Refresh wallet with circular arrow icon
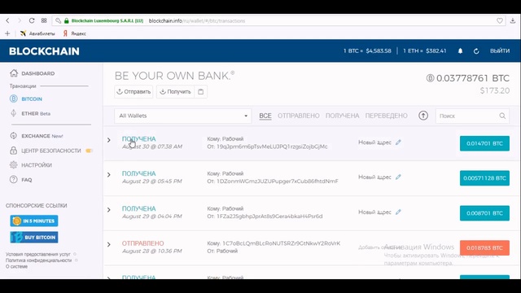The height and width of the screenshot is (293, 521). [x=476, y=51]
